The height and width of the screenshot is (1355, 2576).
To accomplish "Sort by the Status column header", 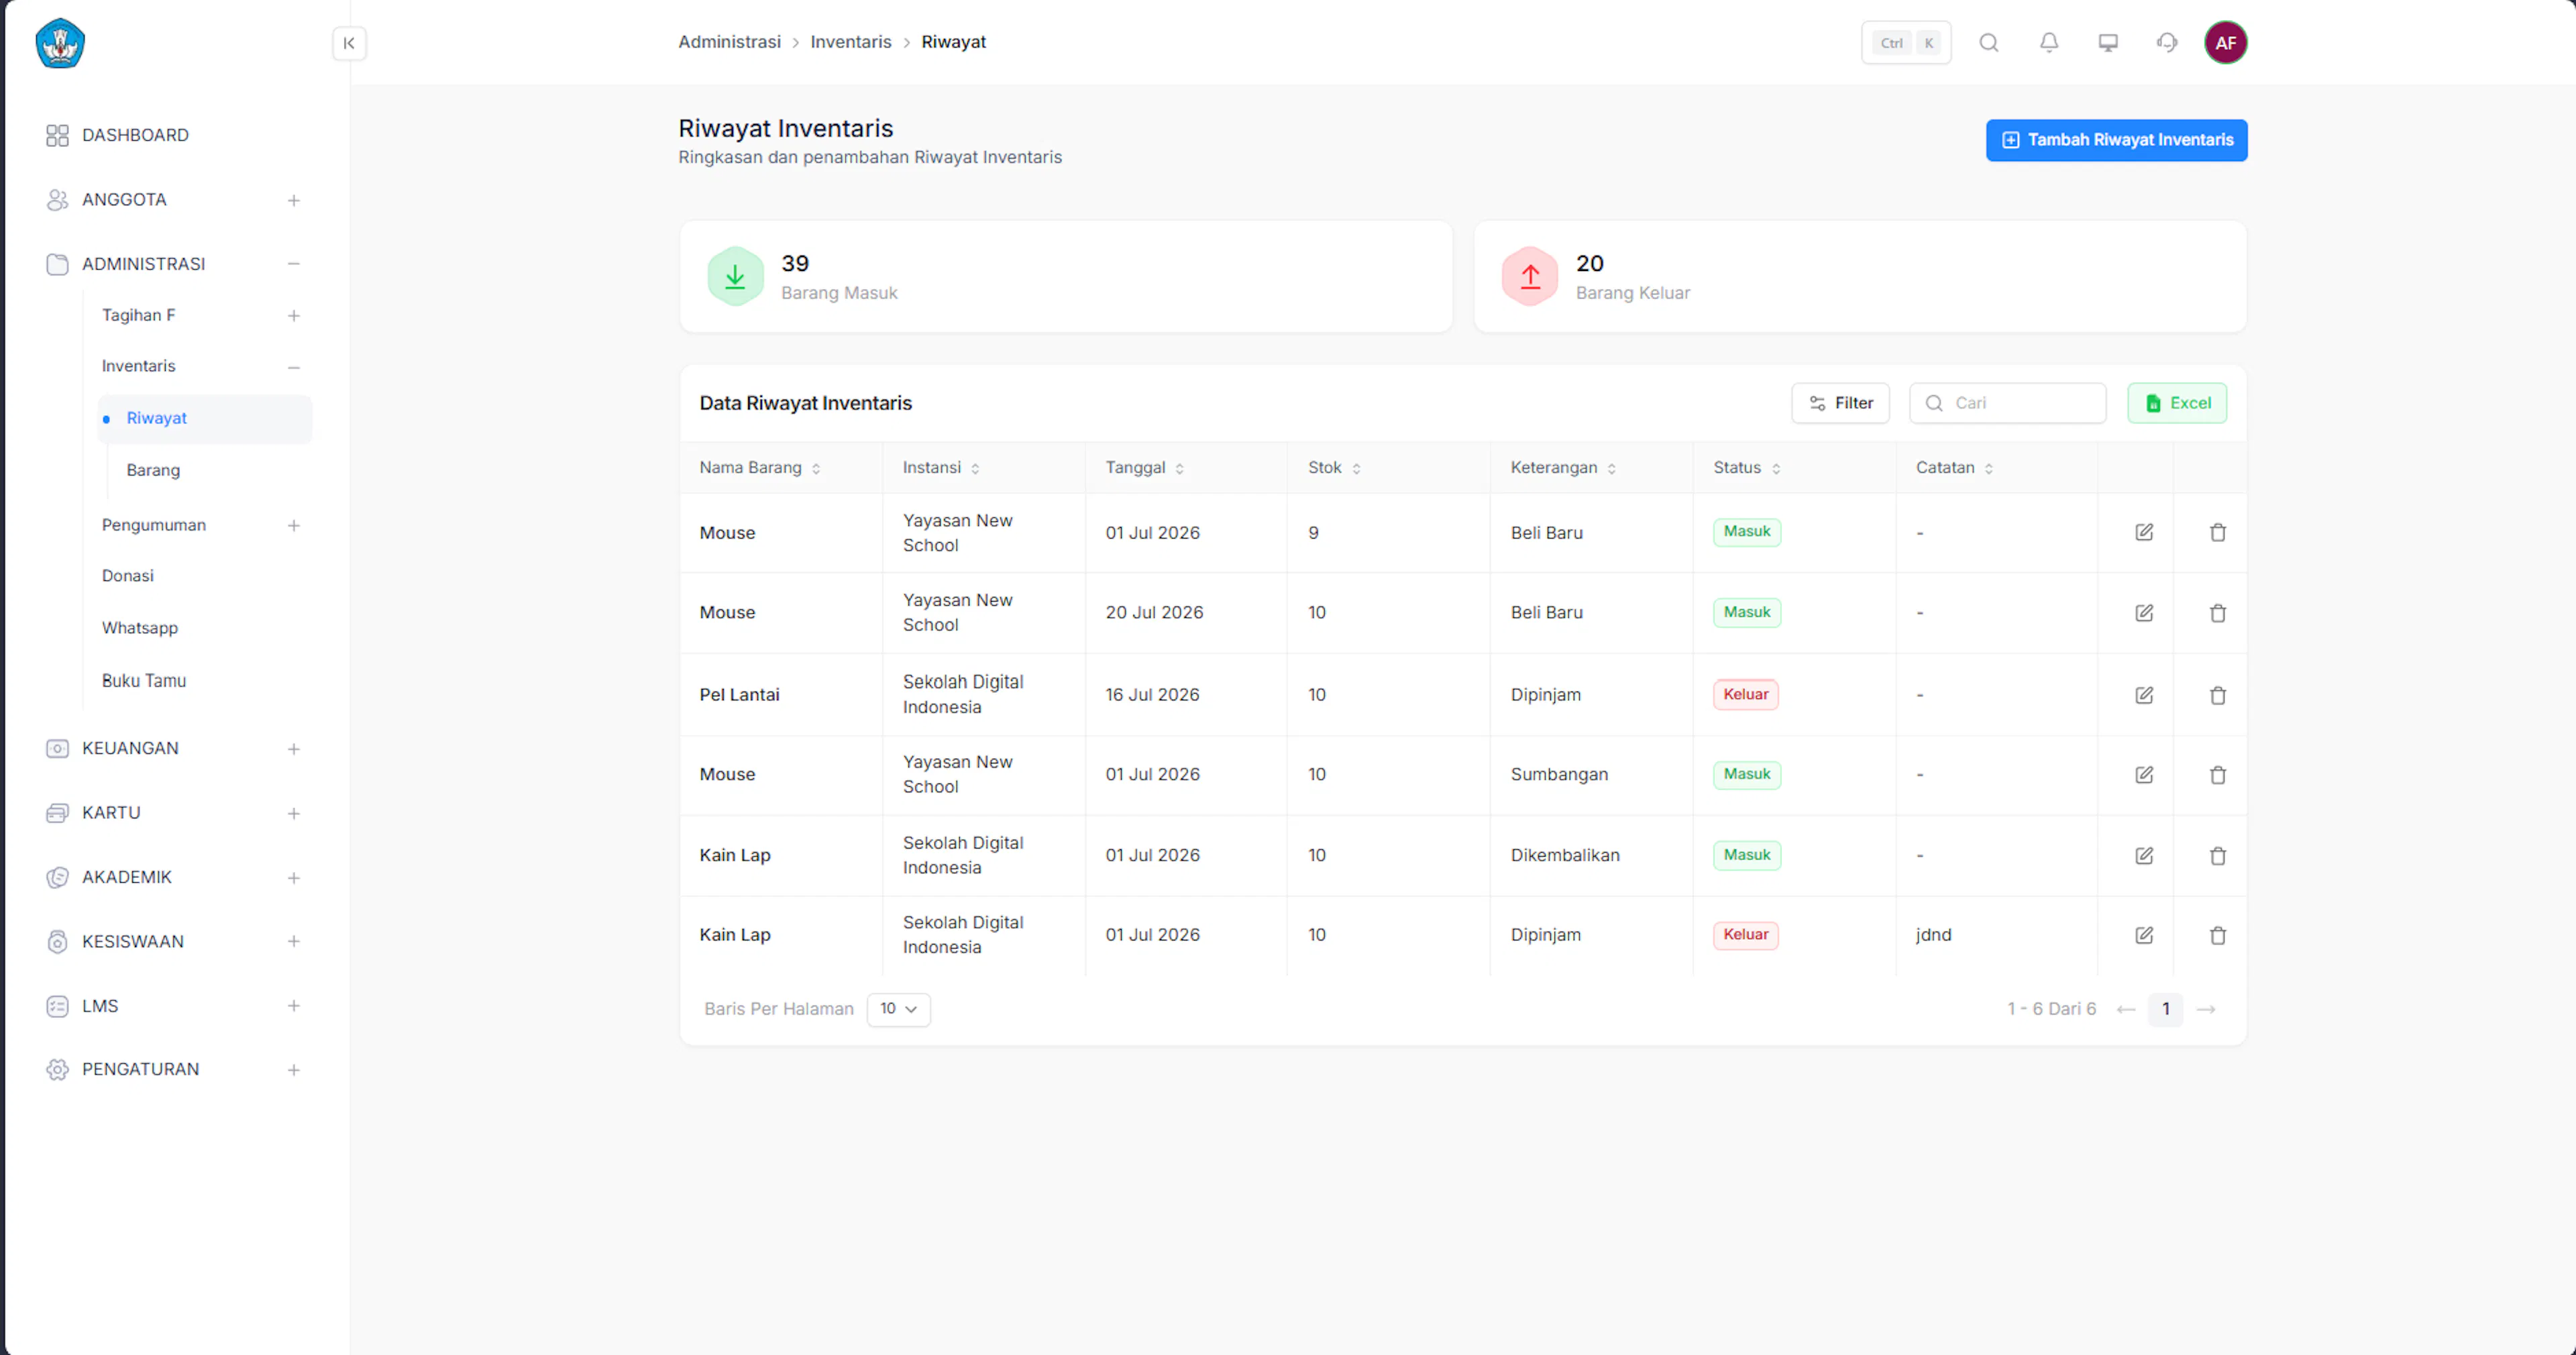I will click(1746, 468).
